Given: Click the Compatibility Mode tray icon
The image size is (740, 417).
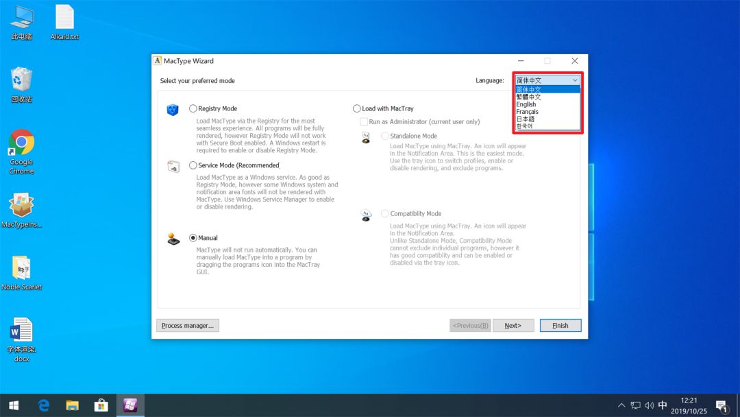Looking at the screenshot, I should tap(366, 215).
